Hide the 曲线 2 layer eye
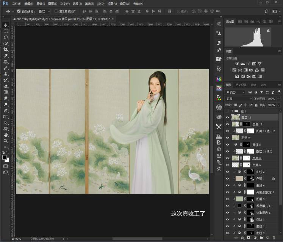The height and width of the screenshot is (242, 283). (x=228, y=172)
